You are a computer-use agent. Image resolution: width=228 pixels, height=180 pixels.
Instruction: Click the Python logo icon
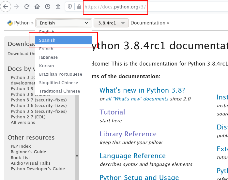[x=10, y=23]
